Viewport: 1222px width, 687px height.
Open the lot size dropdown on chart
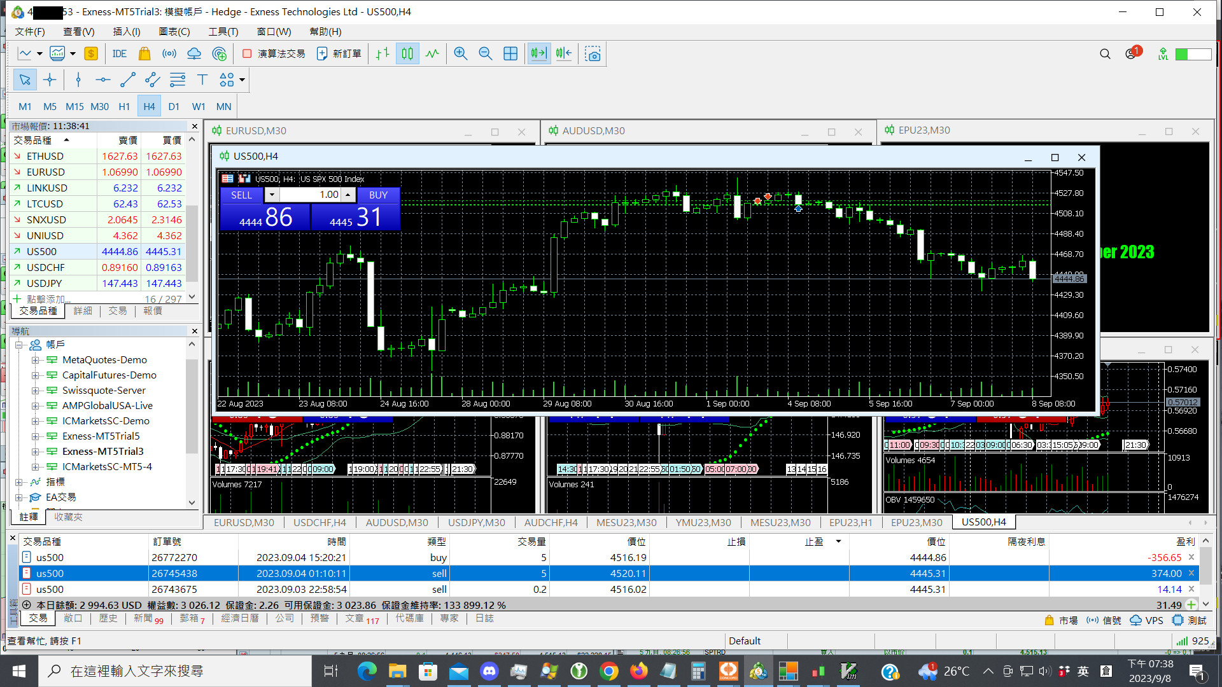click(x=272, y=195)
